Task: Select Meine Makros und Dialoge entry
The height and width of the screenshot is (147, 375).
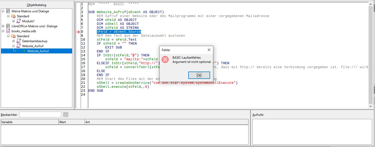Action: pos(30,11)
